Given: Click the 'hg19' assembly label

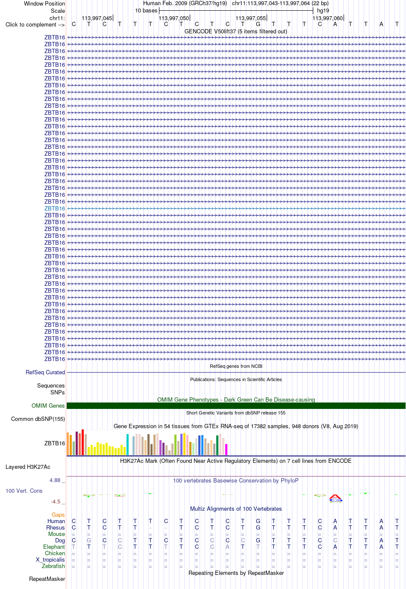Looking at the screenshot, I should (323, 10).
